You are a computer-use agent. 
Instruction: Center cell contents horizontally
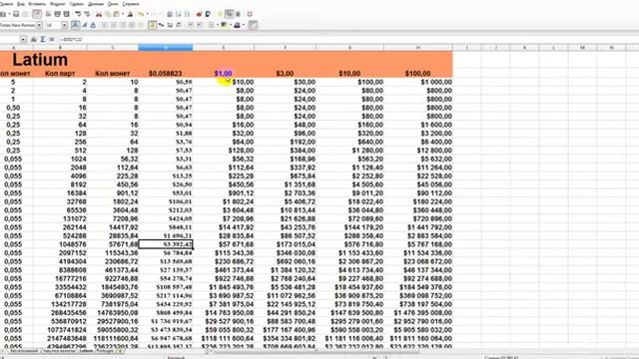pyautogui.click(x=114, y=25)
